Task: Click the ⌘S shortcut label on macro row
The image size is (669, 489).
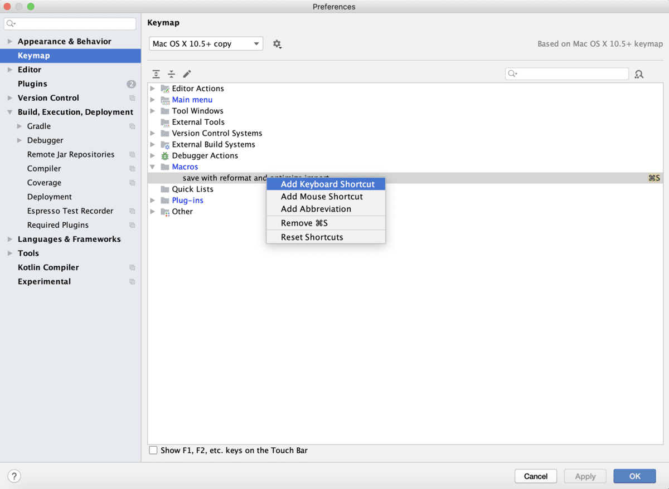Action: (x=654, y=178)
